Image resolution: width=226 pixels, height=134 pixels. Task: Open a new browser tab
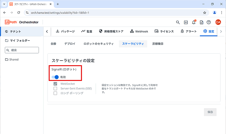coord(58,4)
